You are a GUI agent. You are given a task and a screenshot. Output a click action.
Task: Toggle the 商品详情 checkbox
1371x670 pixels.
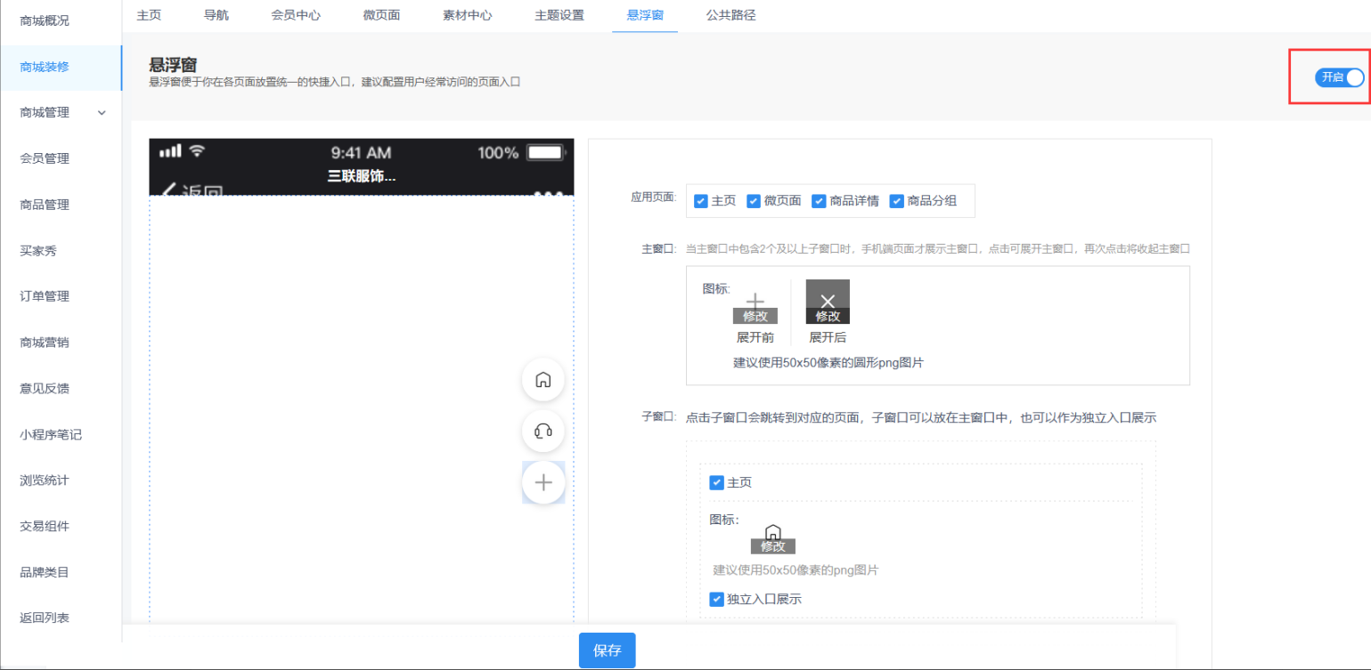click(x=819, y=201)
